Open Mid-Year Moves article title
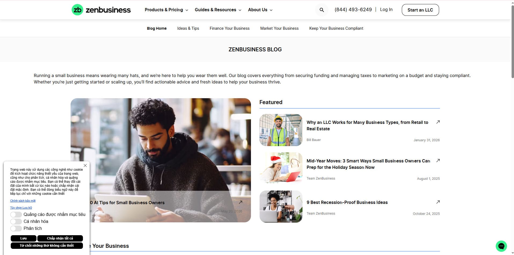 (368, 164)
